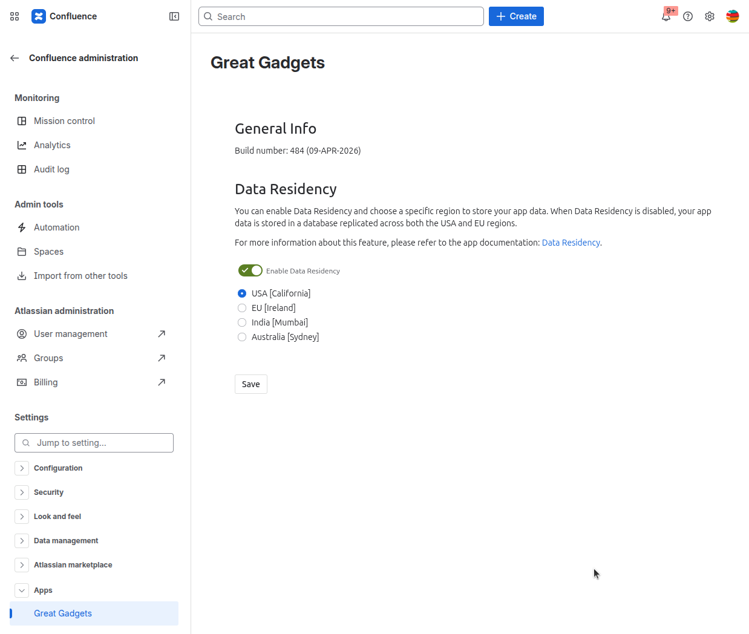Open the app switcher grid icon

pyautogui.click(x=15, y=16)
